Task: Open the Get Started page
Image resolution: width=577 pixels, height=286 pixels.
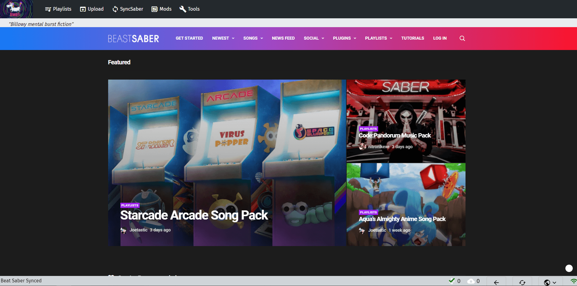Action: coord(189,38)
